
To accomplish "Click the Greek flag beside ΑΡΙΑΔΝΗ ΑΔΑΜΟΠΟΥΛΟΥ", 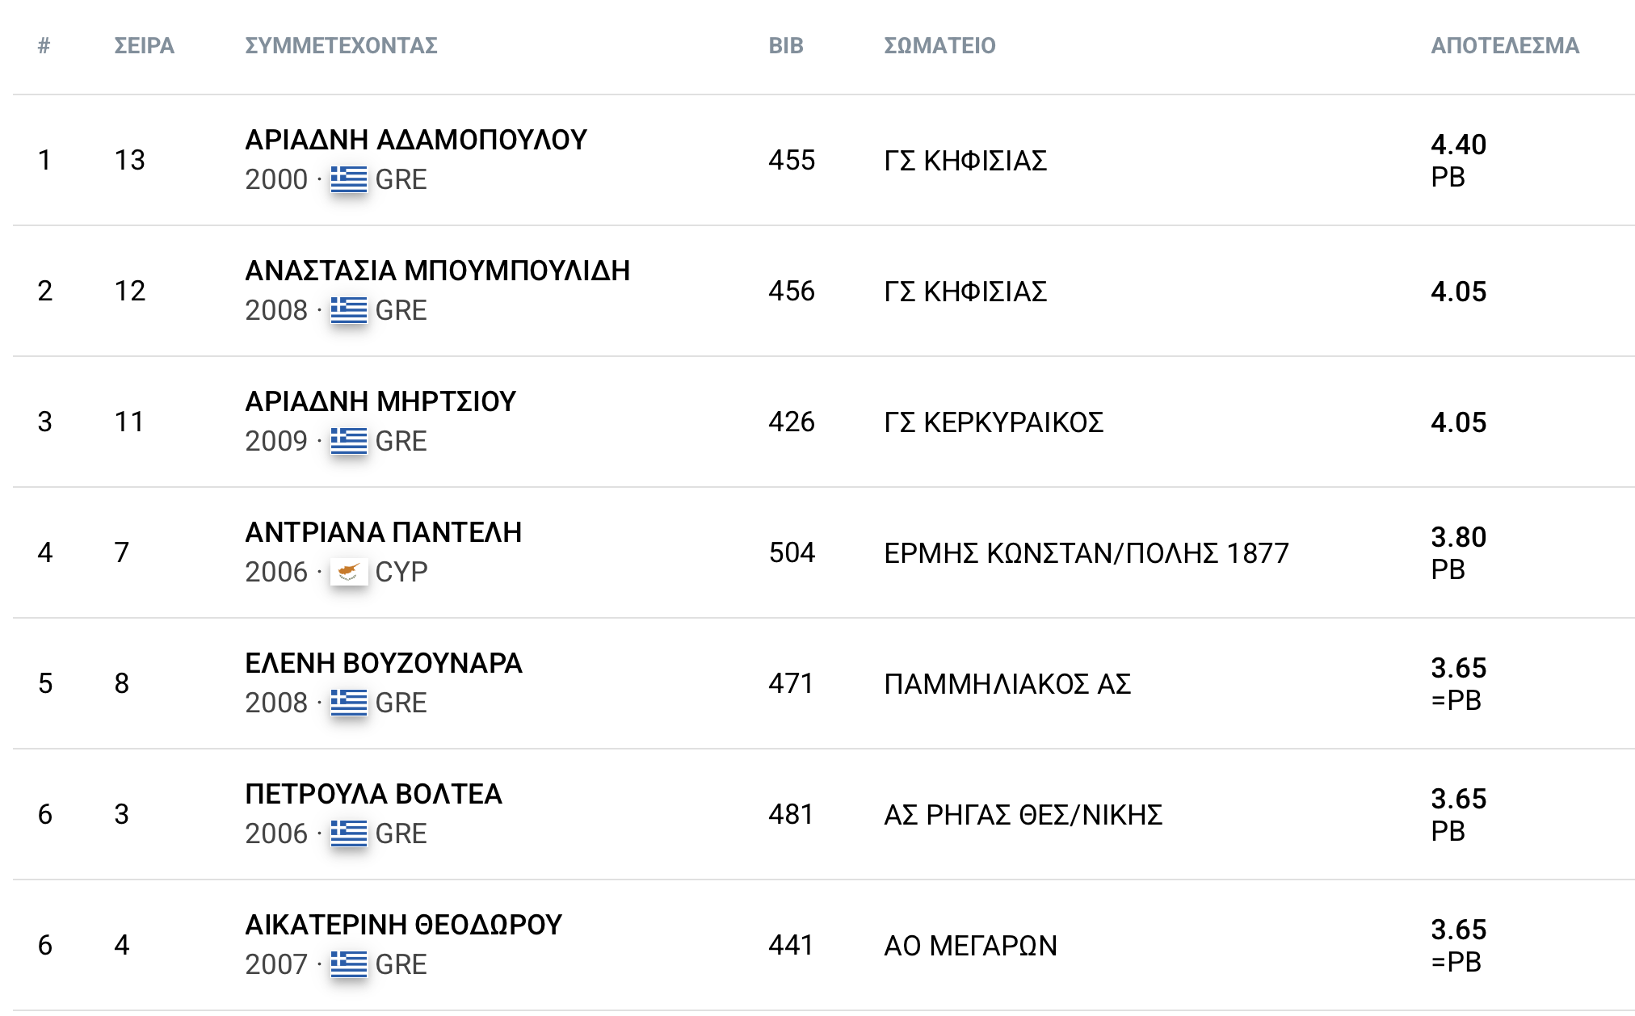I will pos(349,179).
